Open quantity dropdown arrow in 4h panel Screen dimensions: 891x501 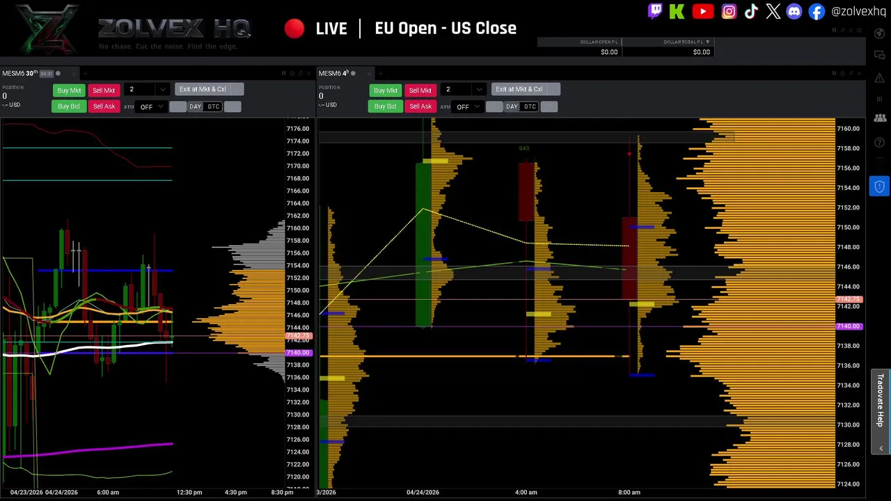[x=480, y=90]
